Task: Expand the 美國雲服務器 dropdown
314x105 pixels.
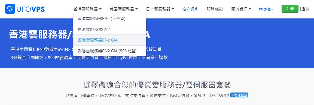Action: click(x=124, y=9)
